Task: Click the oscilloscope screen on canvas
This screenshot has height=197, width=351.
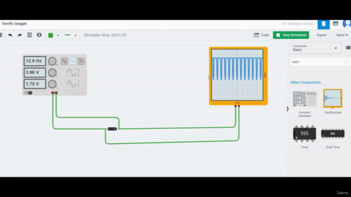Action: [x=237, y=75]
